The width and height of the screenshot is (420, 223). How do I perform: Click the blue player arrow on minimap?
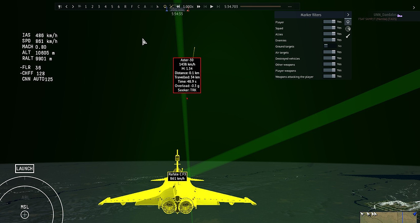(415, 214)
